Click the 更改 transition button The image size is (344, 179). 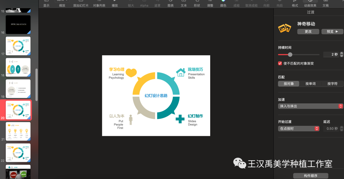coord(308,31)
